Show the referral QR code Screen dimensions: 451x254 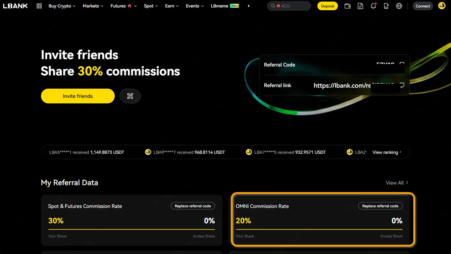coord(130,96)
